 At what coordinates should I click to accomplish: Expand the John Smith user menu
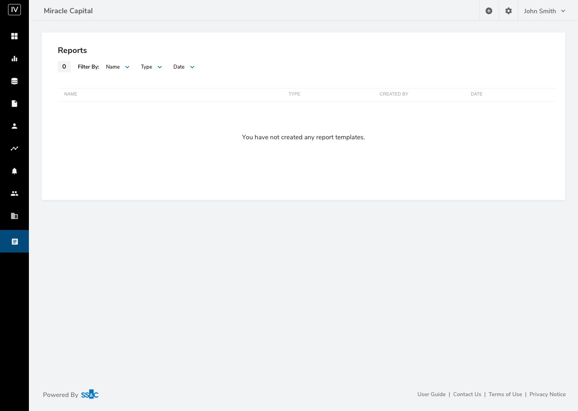click(x=545, y=11)
